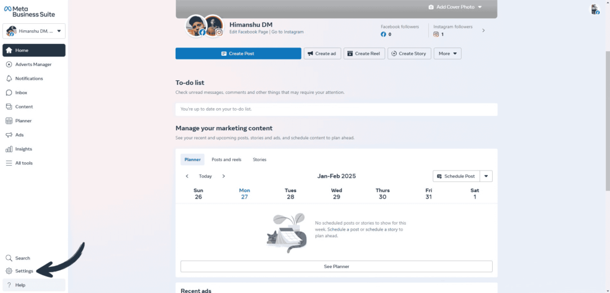Switch to the Stories tab
Screen dimensions: 610x293
coord(260,159)
